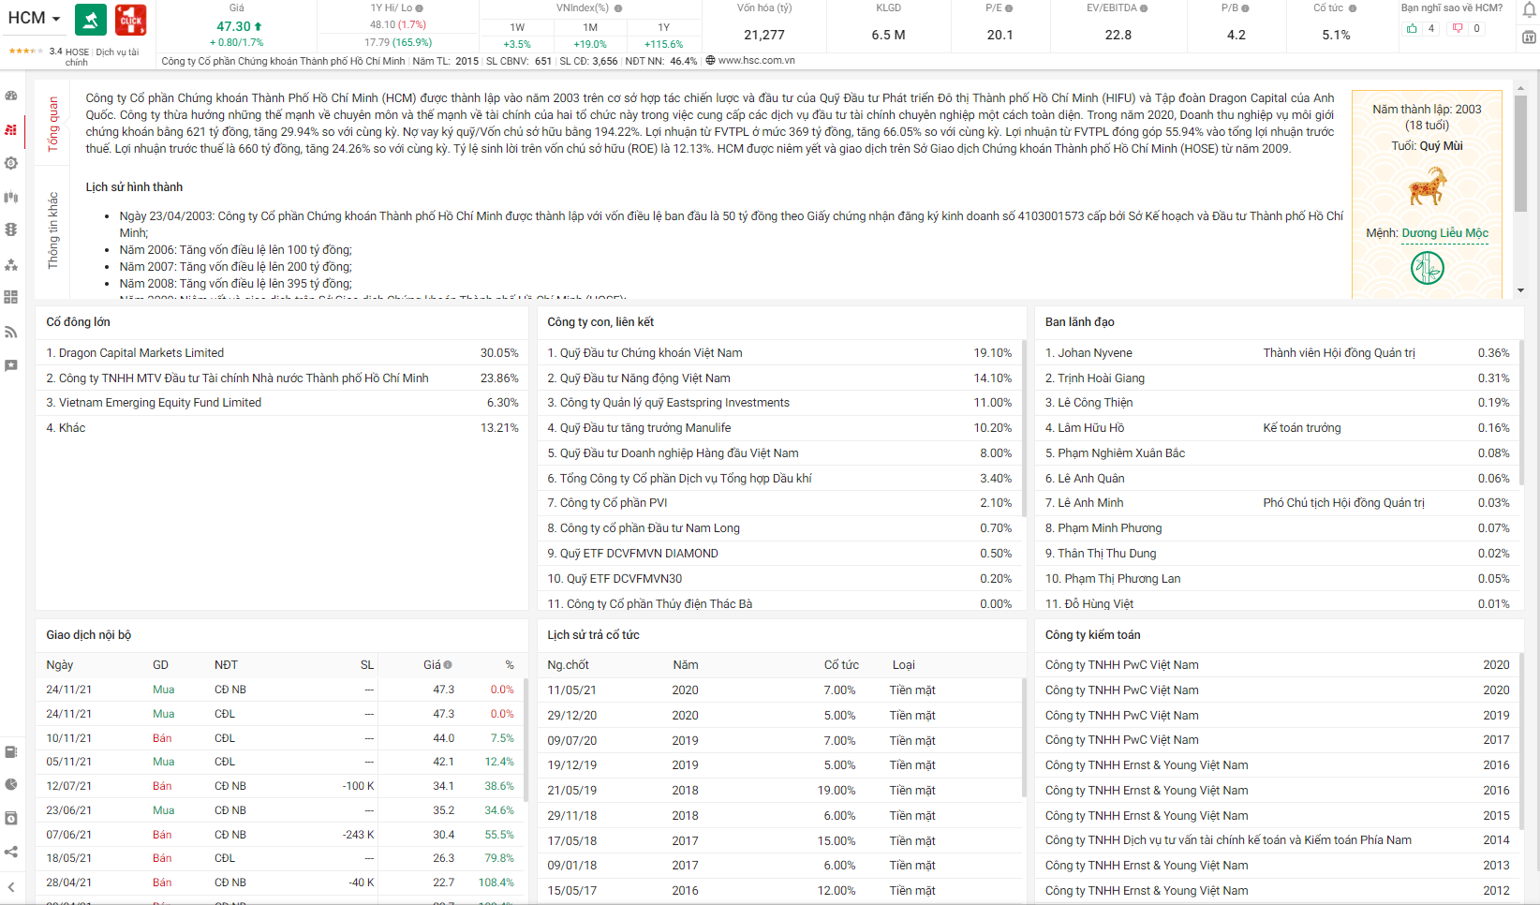Open the notification bell icon
This screenshot has width=1540, height=905.
tap(1528, 10)
